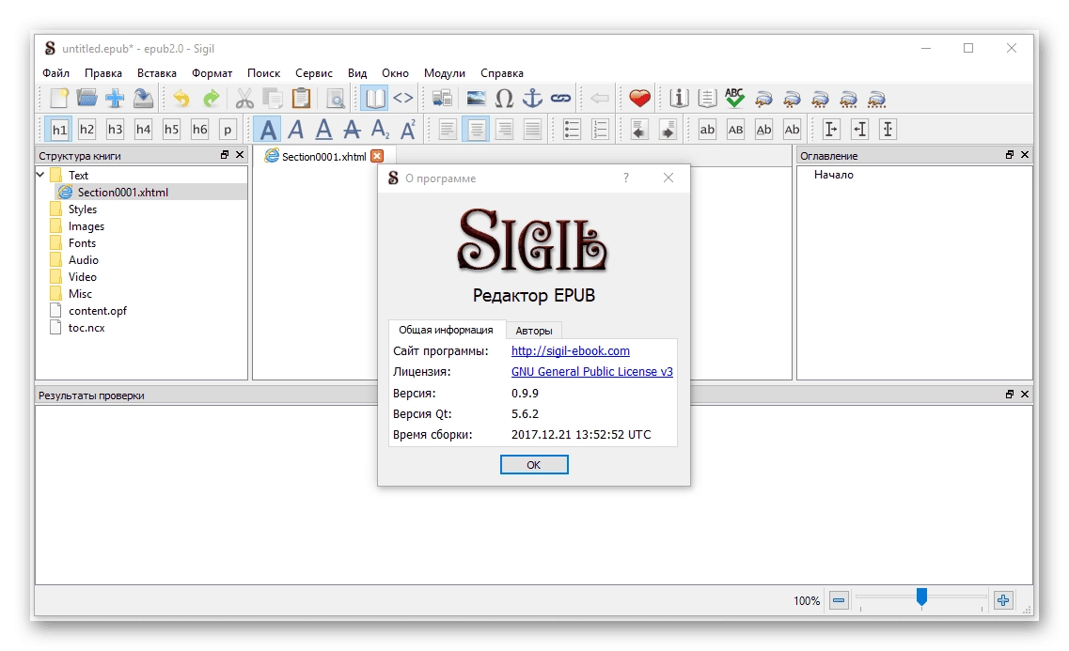Decrease indent icon
The width and height of the screenshot is (1069, 651).
tap(638, 130)
